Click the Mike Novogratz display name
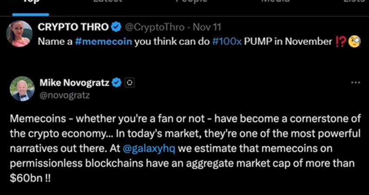 [74, 82]
